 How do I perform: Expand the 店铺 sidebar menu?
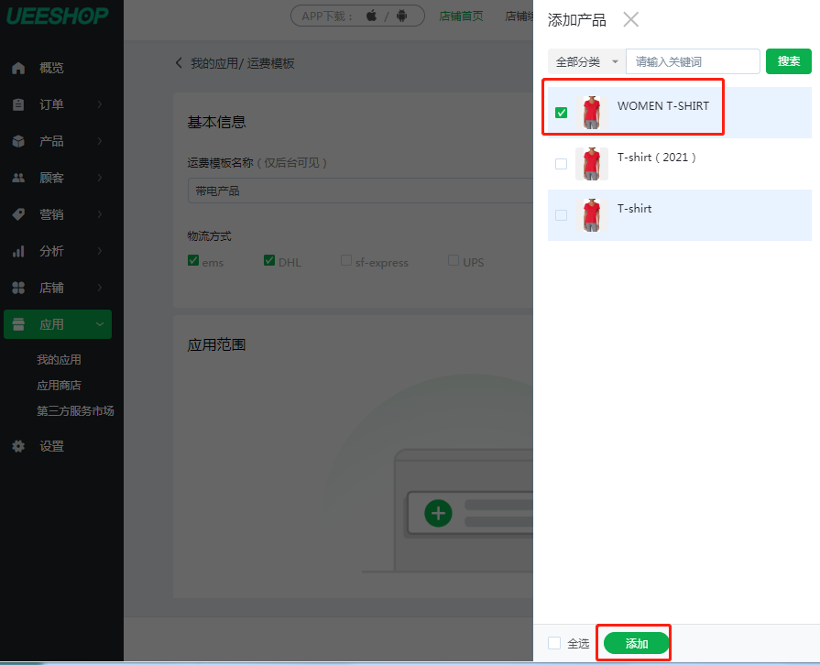pyautogui.click(x=58, y=288)
